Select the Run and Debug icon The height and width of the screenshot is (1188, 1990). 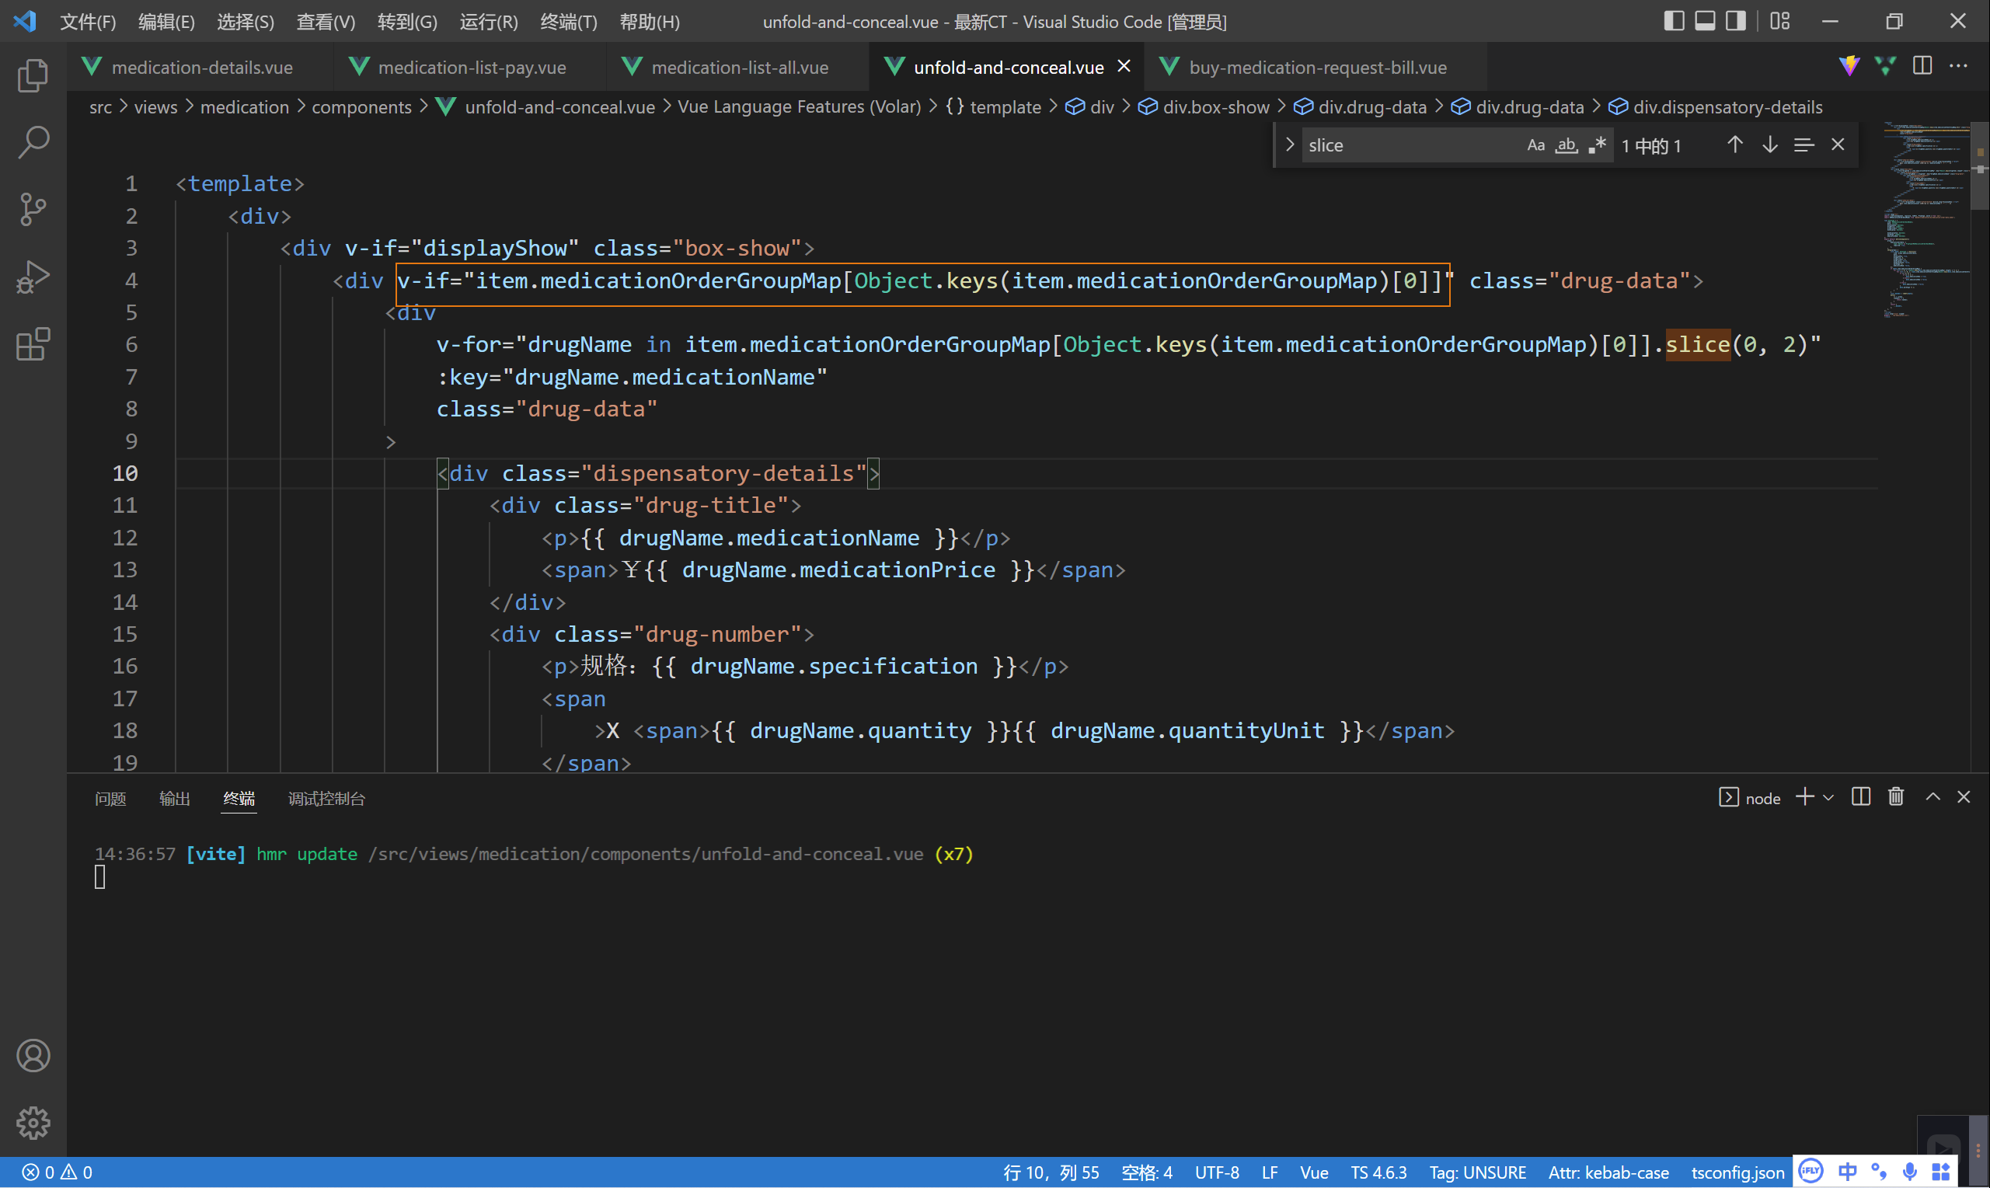[33, 276]
